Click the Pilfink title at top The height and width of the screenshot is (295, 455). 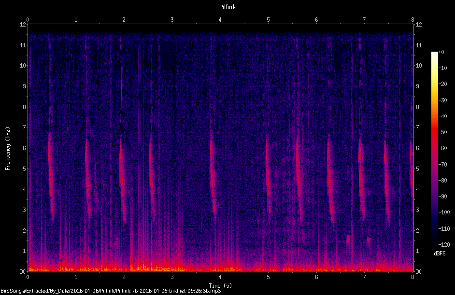click(227, 7)
